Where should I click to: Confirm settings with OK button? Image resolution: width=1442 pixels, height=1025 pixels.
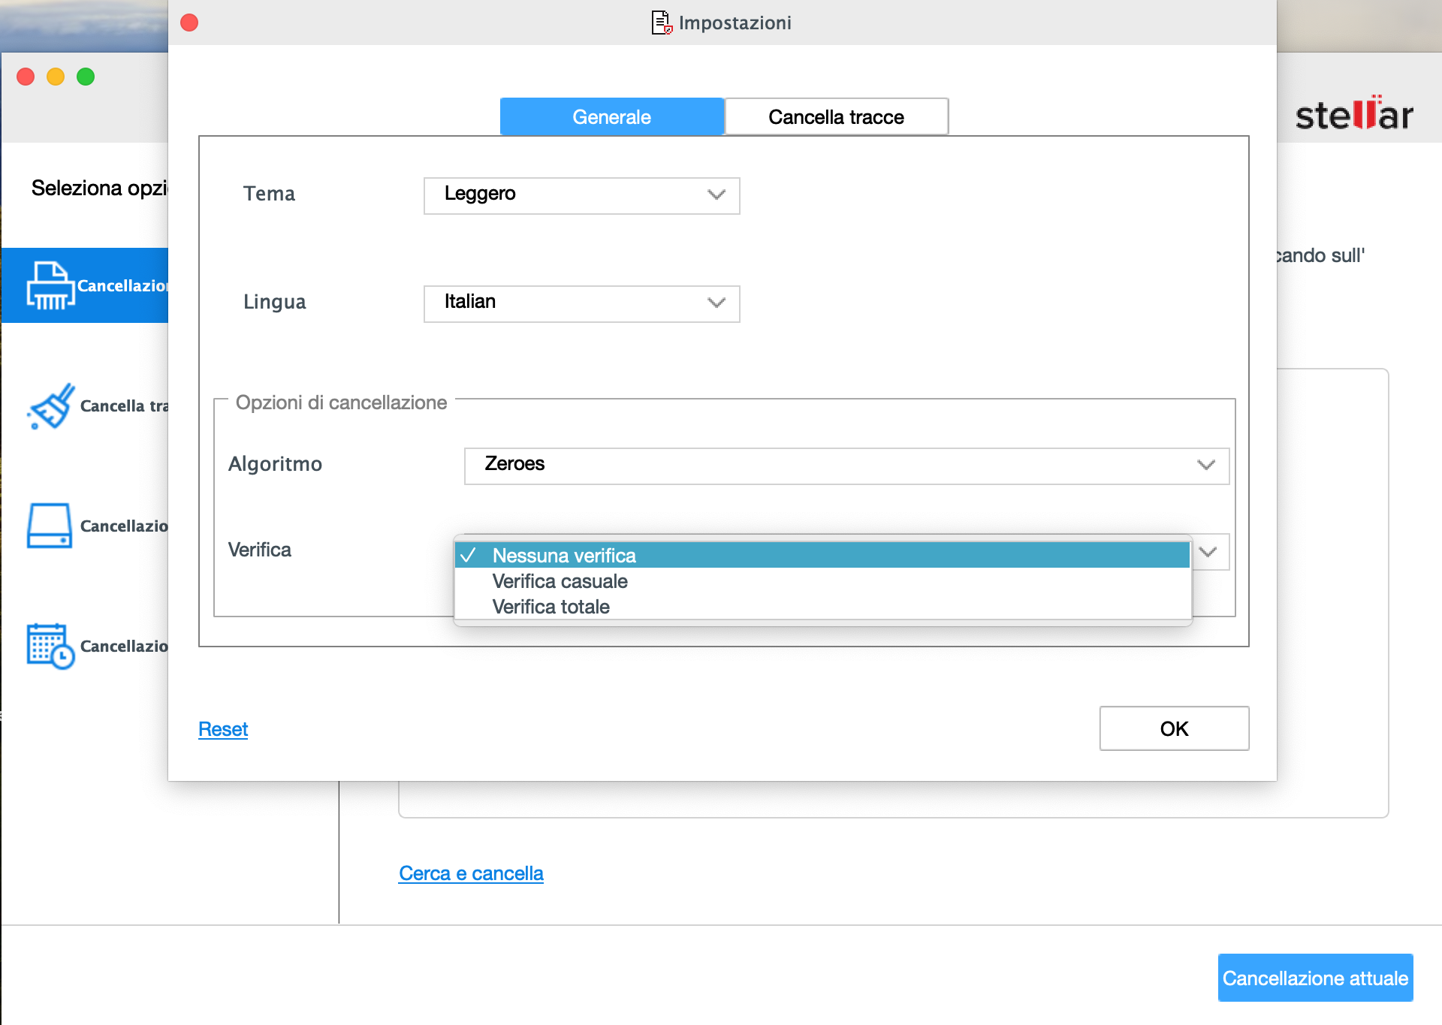pyautogui.click(x=1174, y=728)
